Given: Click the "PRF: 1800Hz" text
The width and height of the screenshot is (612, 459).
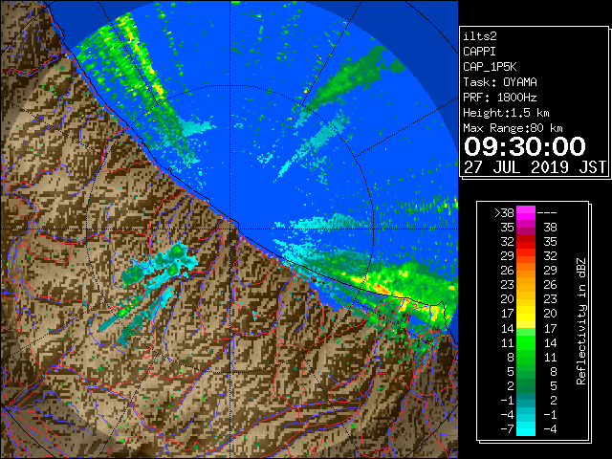Looking at the screenshot, I should pos(500,98).
